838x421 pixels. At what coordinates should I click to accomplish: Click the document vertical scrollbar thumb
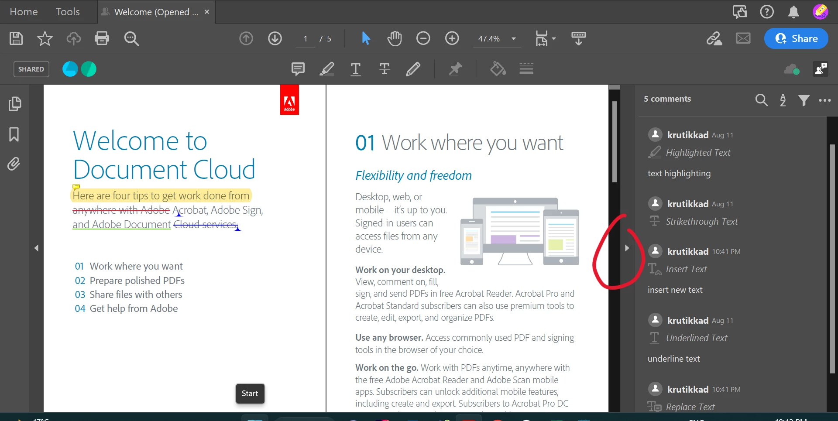pos(615,142)
